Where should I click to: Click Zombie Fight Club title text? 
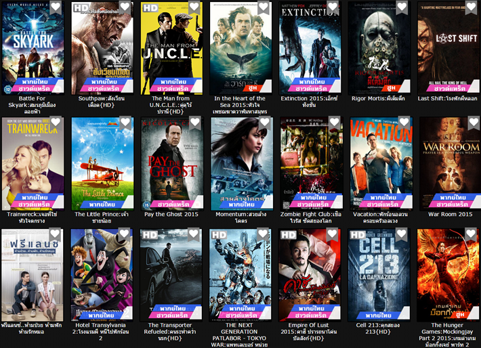[x=311, y=217]
